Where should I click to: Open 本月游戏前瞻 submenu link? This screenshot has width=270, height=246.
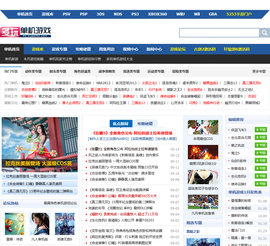(34, 59)
